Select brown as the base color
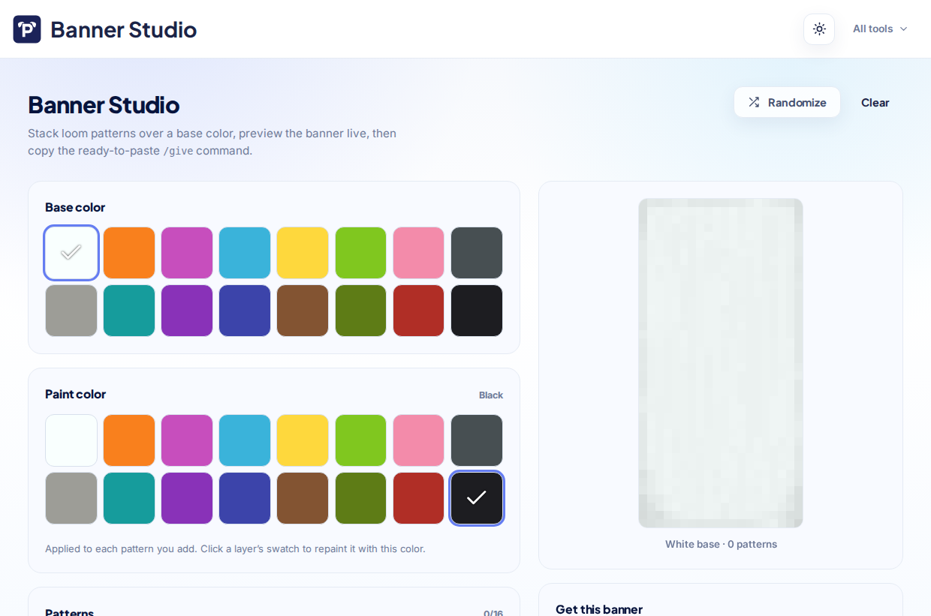This screenshot has width=931, height=616. coord(303,311)
